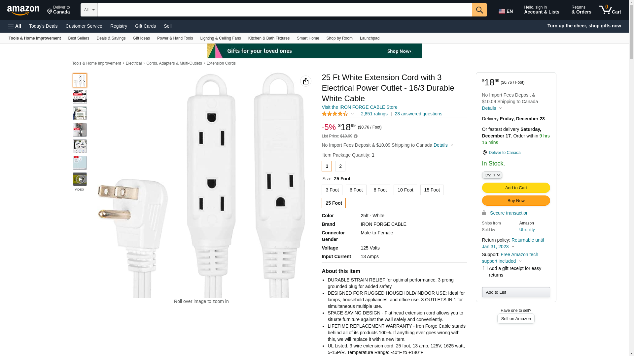Type in the Amazon search field
This screenshot has height=356, width=634.
pyautogui.click(x=285, y=10)
